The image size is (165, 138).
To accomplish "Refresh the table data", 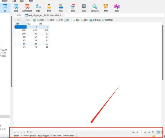I will (27, 132).
